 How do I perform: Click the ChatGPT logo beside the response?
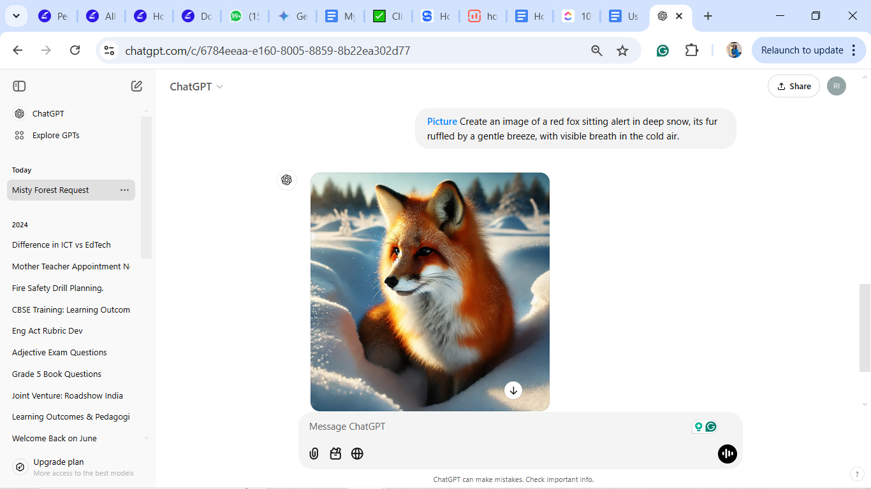[x=286, y=180]
